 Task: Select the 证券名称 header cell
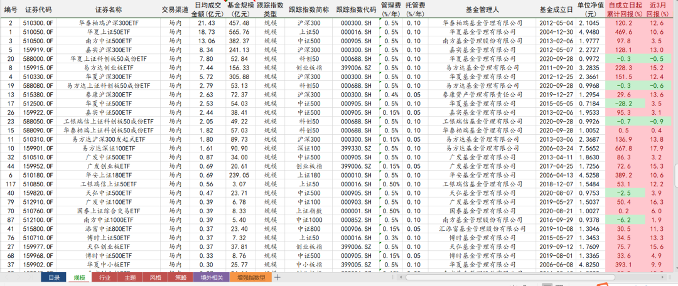tap(108, 9)
